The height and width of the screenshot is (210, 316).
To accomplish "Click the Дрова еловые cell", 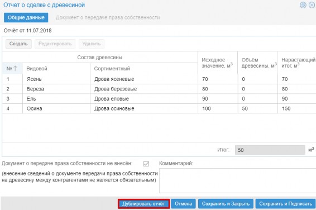I will tap(144, 99).
